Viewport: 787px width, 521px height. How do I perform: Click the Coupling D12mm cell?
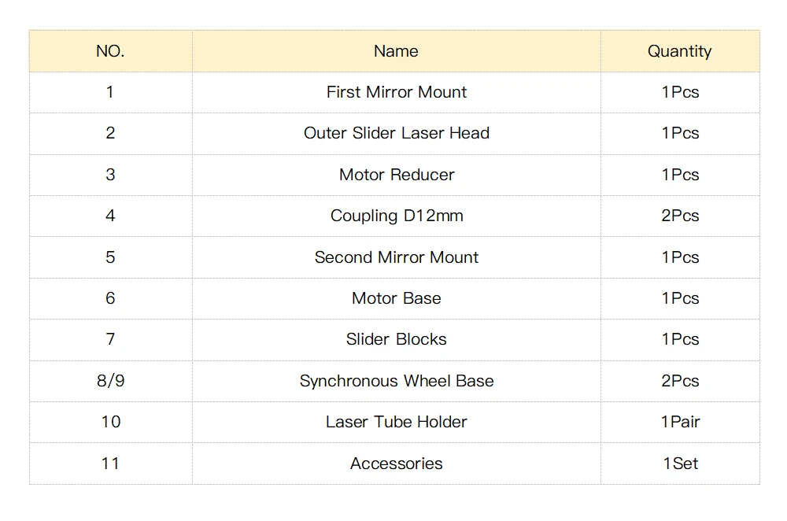(x=396, y=216)
